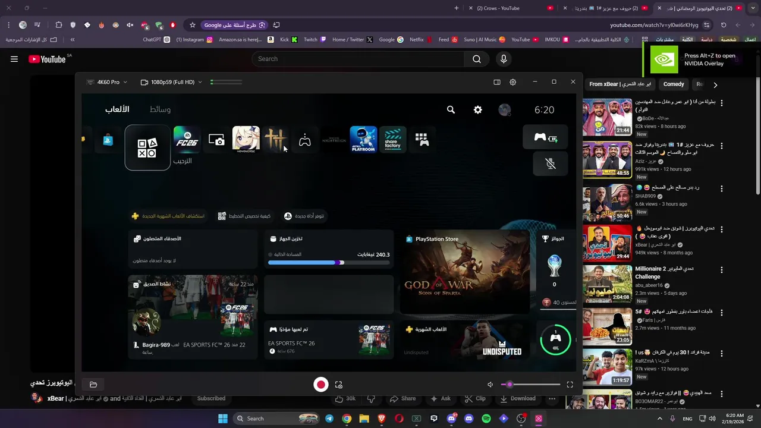Bookmark this page with the star icon
Screen dimensions: 761x428
point(193,25)
